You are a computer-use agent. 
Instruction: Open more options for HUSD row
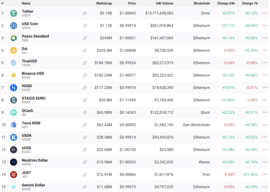pyautogui.click(x=265, y=87)
